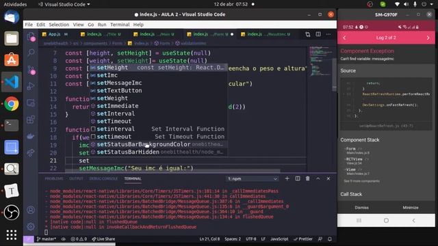This screenshot has width=438, height=246.
Task: Close the terminal panel
Action: [x=328, y=178]
